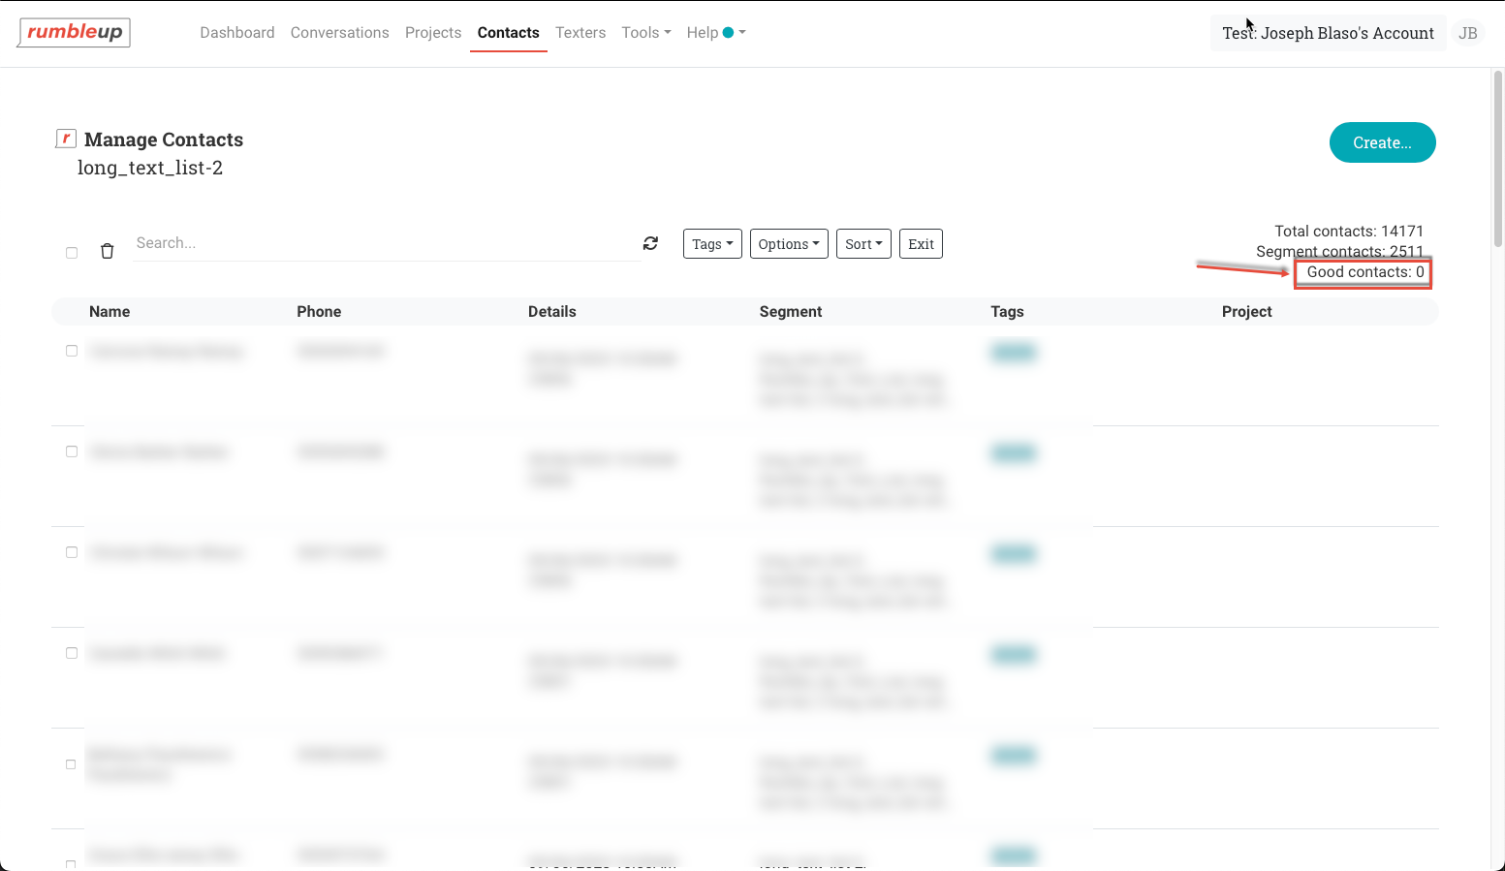Image resolution: width=1505 pixels, height=871 pixels.
Task: Click the Search contacts field
Action: [387, 243]
